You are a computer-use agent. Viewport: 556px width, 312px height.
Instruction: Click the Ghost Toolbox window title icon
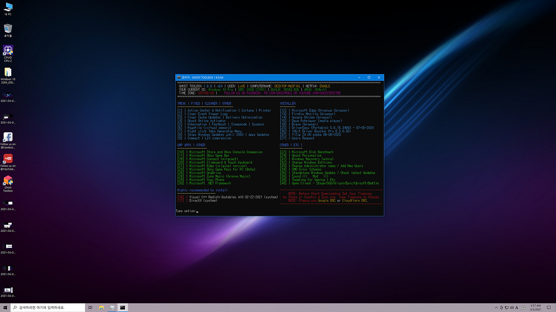click(179, 78)
